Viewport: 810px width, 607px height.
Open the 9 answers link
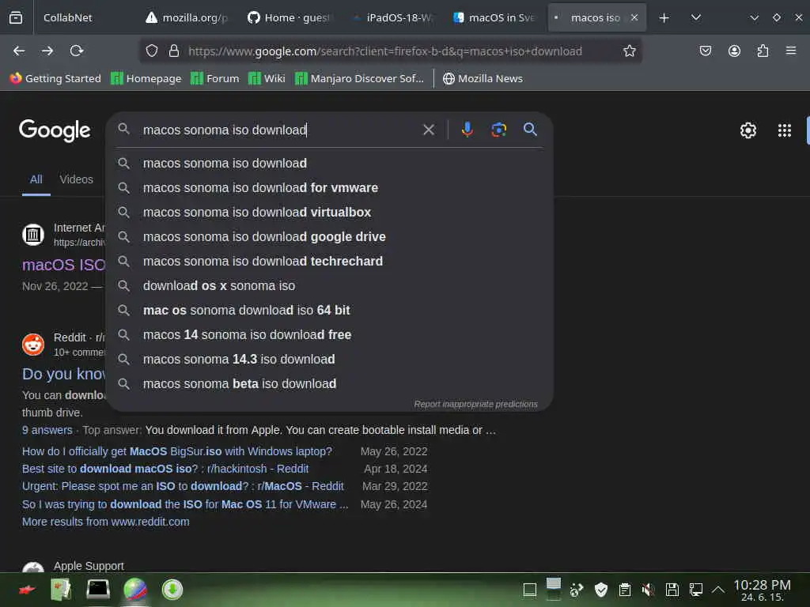(x=47, y=430)
